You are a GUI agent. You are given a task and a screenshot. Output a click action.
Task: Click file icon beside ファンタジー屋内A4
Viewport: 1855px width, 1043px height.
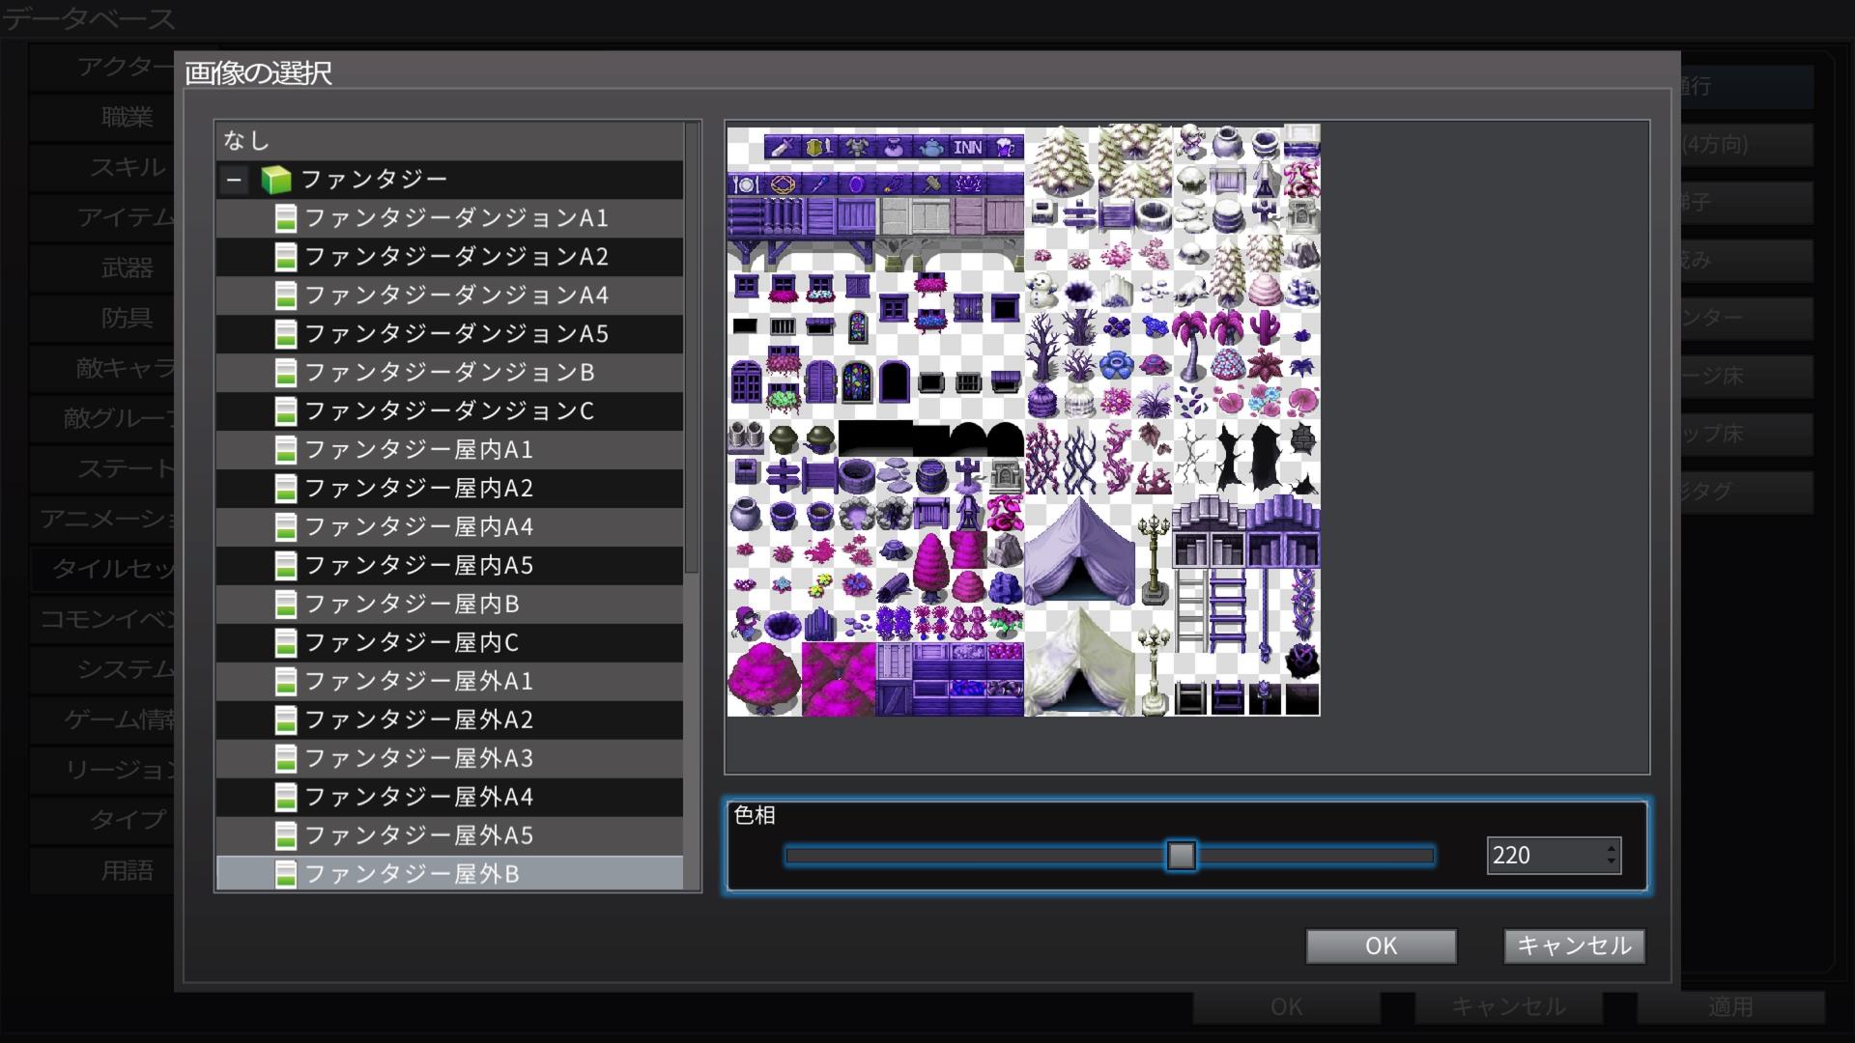285,527
